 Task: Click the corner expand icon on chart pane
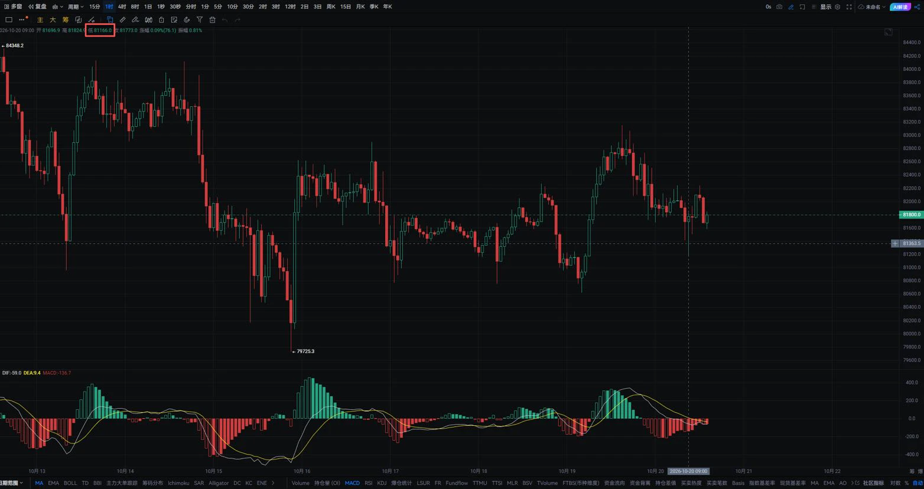pyautogui.click(x=888, y=32)
